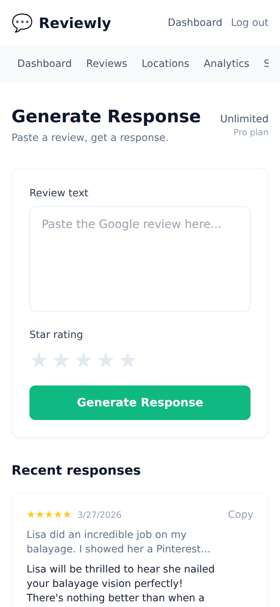
Task: Click the gold star rating on the recent response
Action: 49,514
